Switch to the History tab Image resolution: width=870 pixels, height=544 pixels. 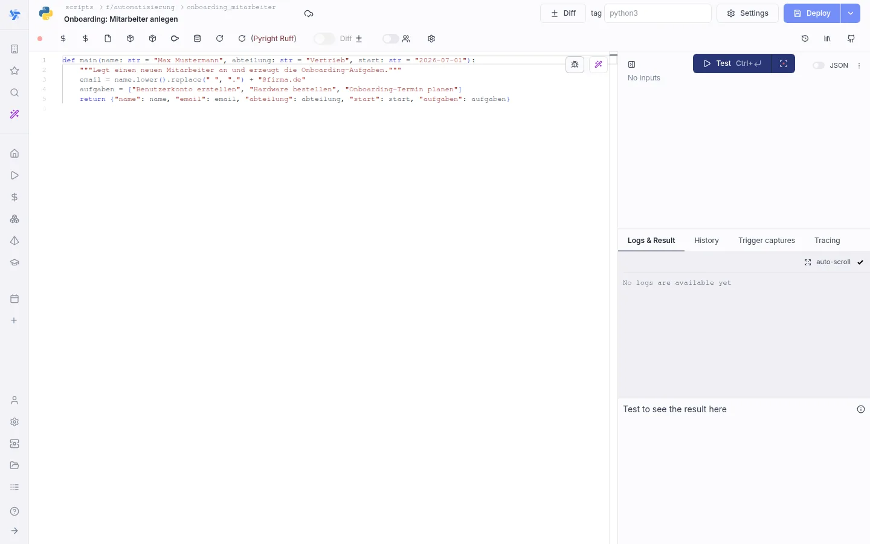click(706, 241)
